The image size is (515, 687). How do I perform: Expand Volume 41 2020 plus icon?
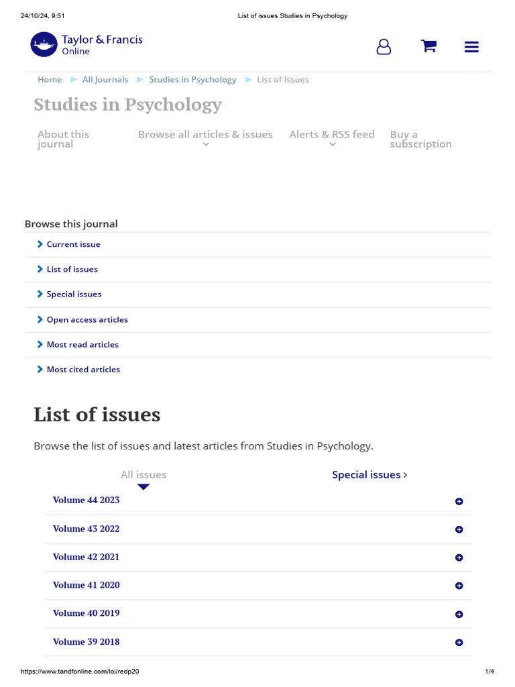(x=459, y=585)
